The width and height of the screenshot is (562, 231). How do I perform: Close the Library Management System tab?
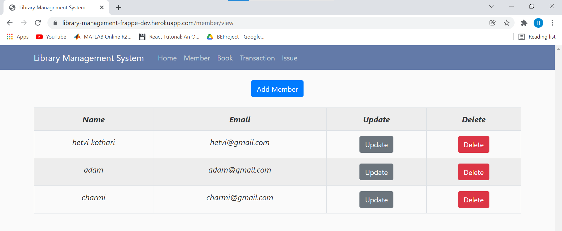pyautogui.click(x=102, y=8)
